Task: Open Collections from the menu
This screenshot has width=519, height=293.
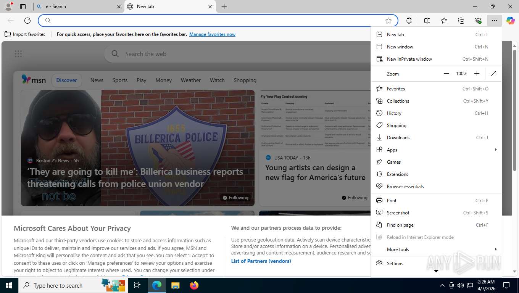Action: (436, 101)
